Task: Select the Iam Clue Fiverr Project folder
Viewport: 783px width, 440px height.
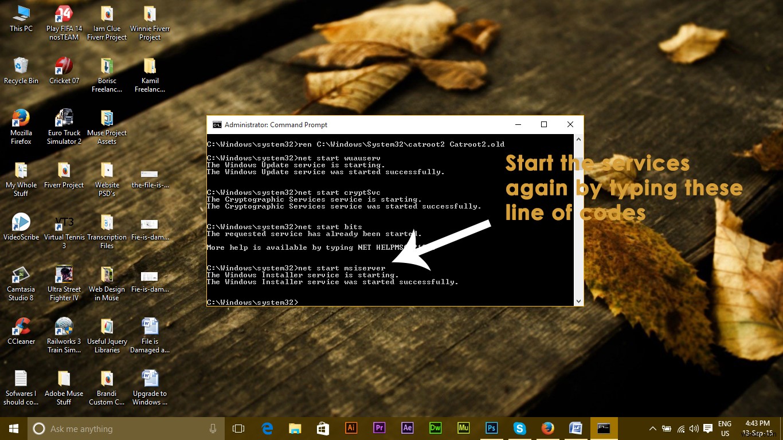Action: pos(107,23)
